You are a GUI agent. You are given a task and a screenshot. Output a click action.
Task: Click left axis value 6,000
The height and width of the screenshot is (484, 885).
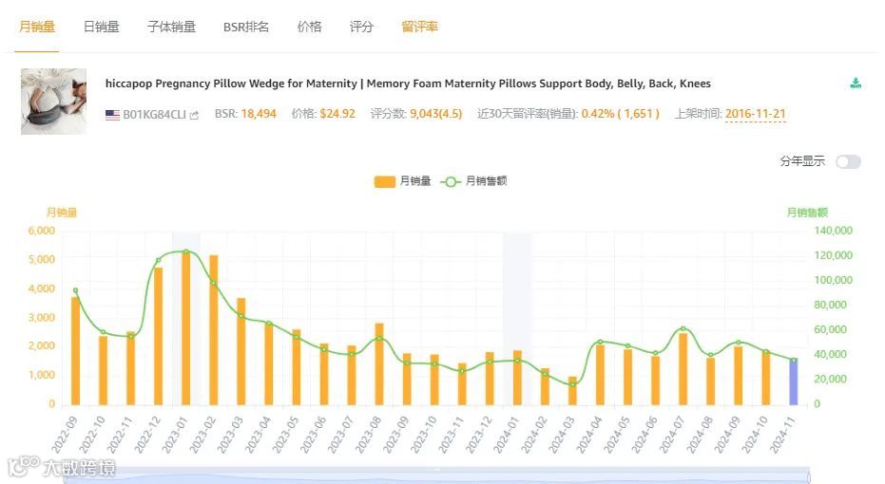click(42, 231)
